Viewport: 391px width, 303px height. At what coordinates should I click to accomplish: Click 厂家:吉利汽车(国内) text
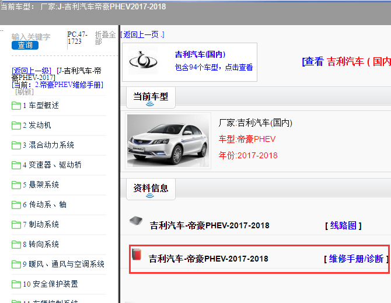point(256,123)
